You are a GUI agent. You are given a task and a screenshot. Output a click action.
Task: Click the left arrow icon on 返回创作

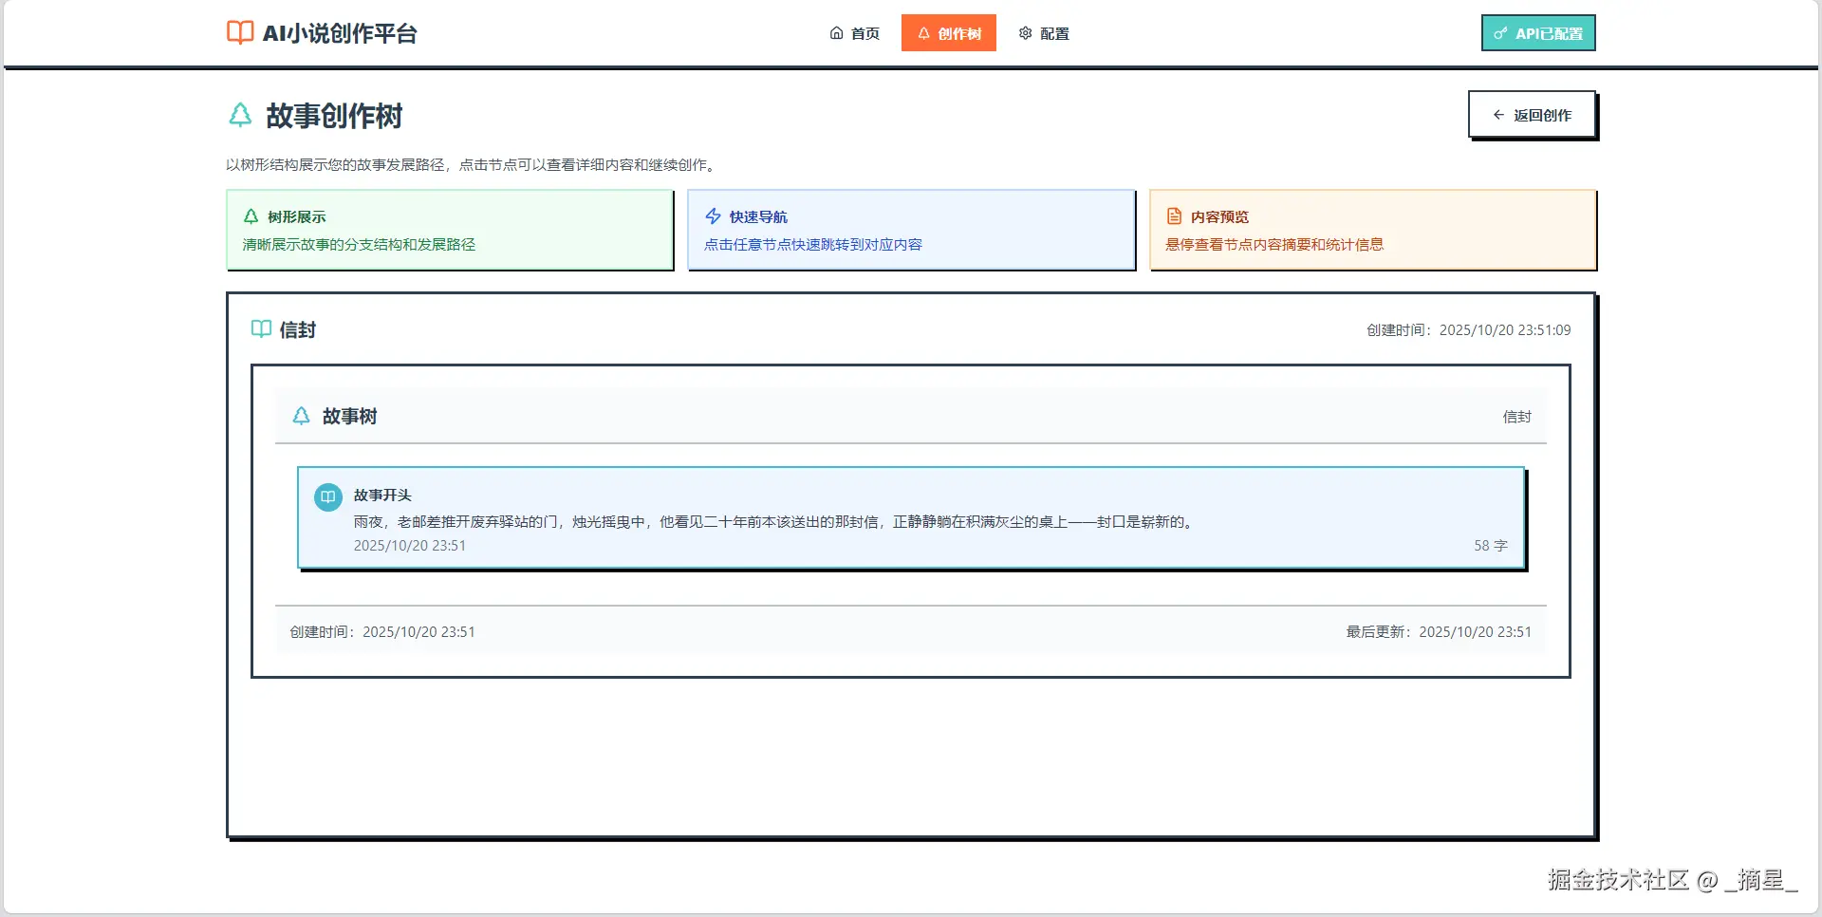click(1498, 115)
